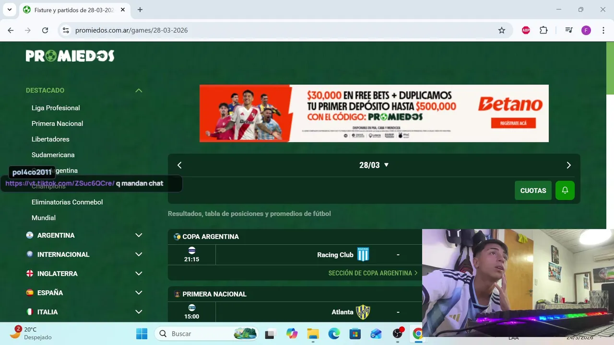This screenshot has height=345, width=614.
Task: Go to the next day arrow
Action: 569,165
